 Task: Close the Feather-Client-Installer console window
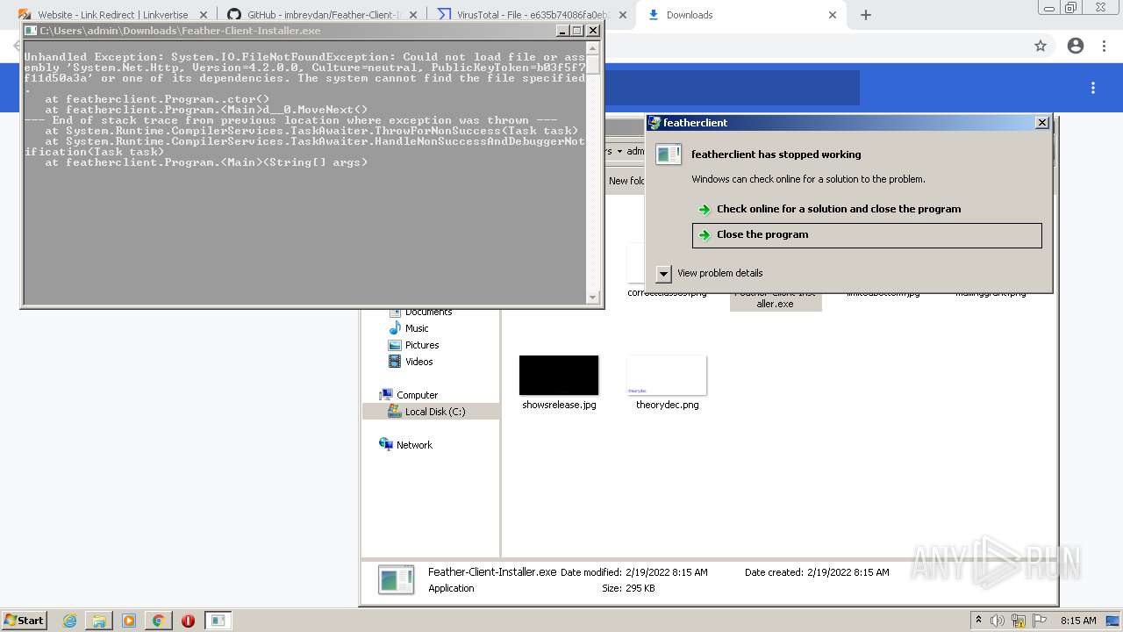593,31
